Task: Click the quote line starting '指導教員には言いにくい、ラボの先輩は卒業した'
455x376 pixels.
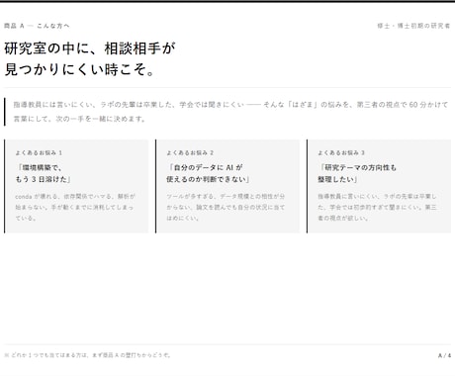Action: click(x=230, y=105)
